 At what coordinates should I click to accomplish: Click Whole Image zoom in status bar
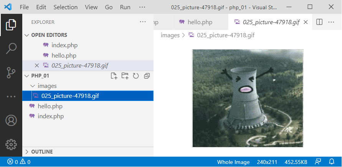coord(233,162)
